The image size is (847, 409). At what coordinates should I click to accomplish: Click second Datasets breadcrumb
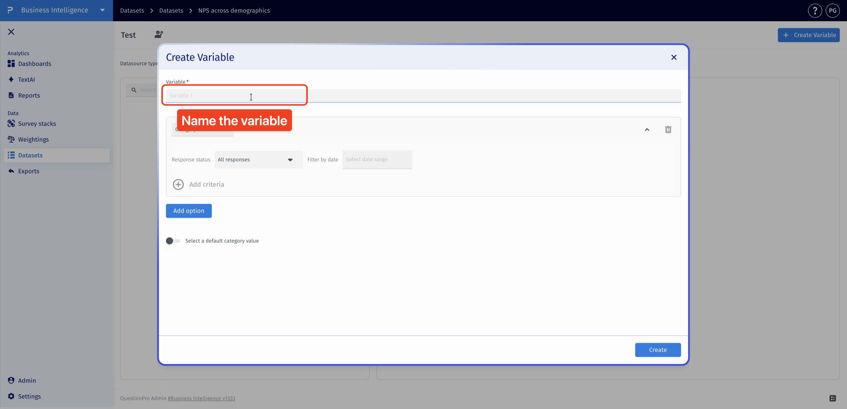click(x=171, y=10)
